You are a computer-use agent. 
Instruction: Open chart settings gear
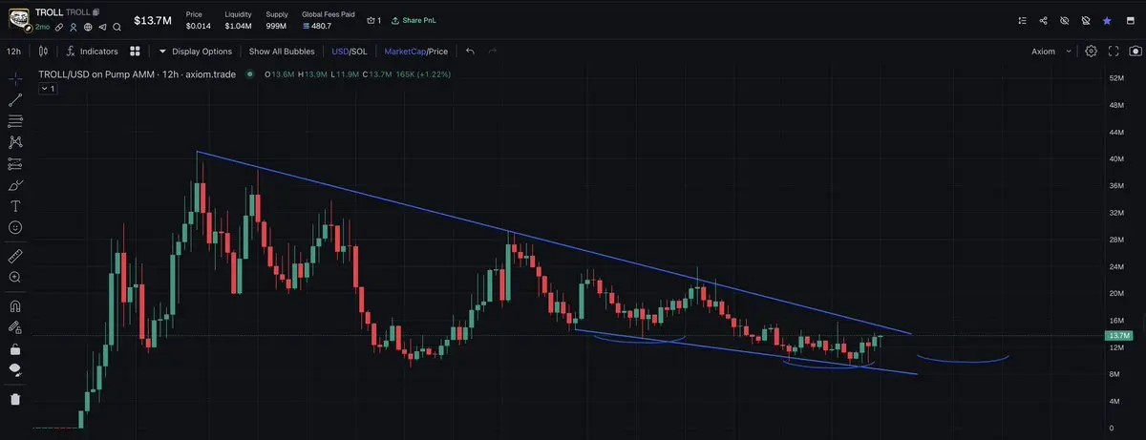(1091, 51)
